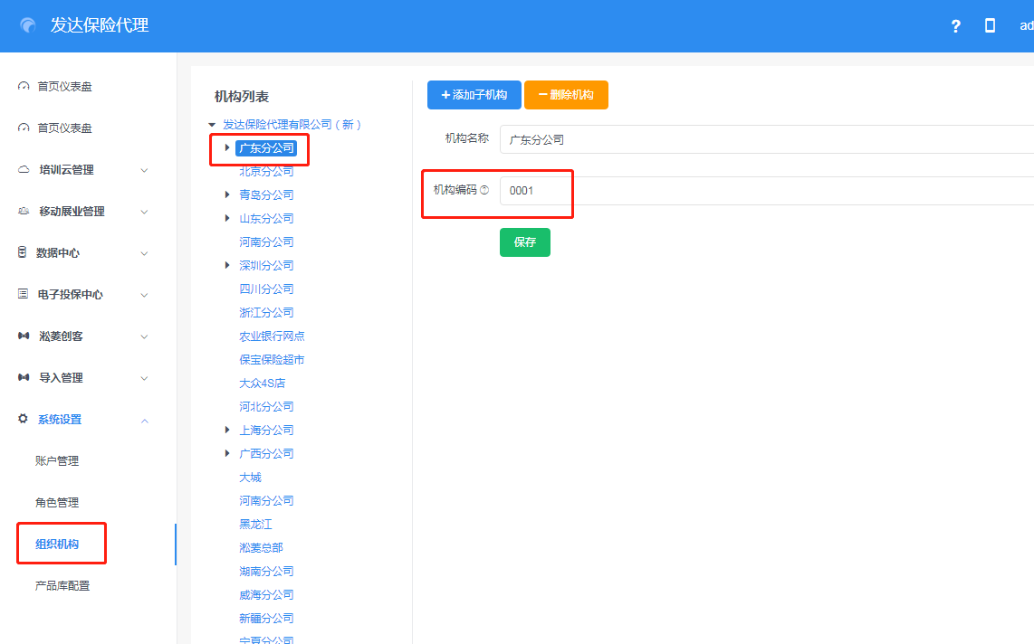Click the help question mark icon
1034x644 pixels.
coord(955,26)
